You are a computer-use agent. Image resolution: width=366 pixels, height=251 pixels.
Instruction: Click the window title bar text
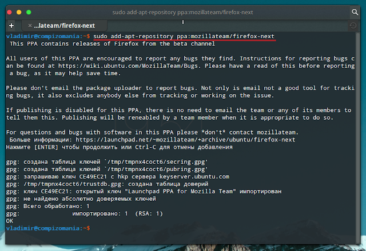182,12
